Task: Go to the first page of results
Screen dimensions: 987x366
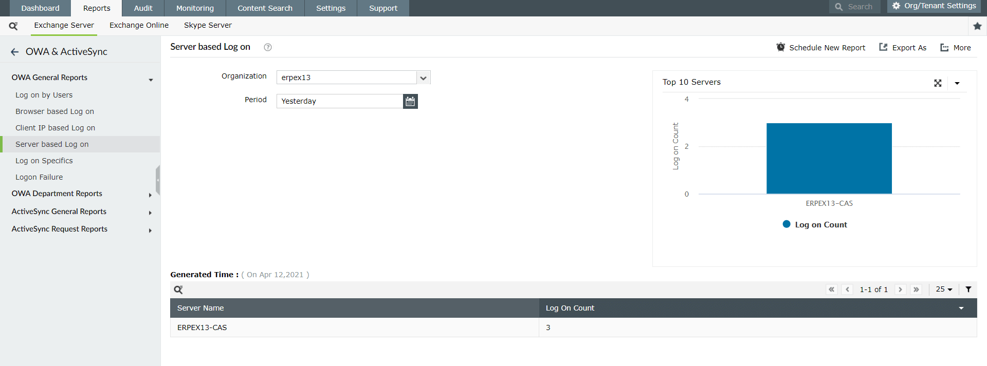Action: 832,290
